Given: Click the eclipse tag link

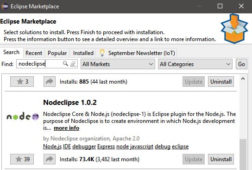Looking at the screenshot, I should pos(180,146).
